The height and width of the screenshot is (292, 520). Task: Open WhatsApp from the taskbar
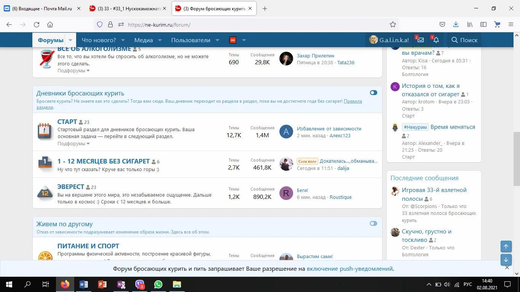pos(158,284)
